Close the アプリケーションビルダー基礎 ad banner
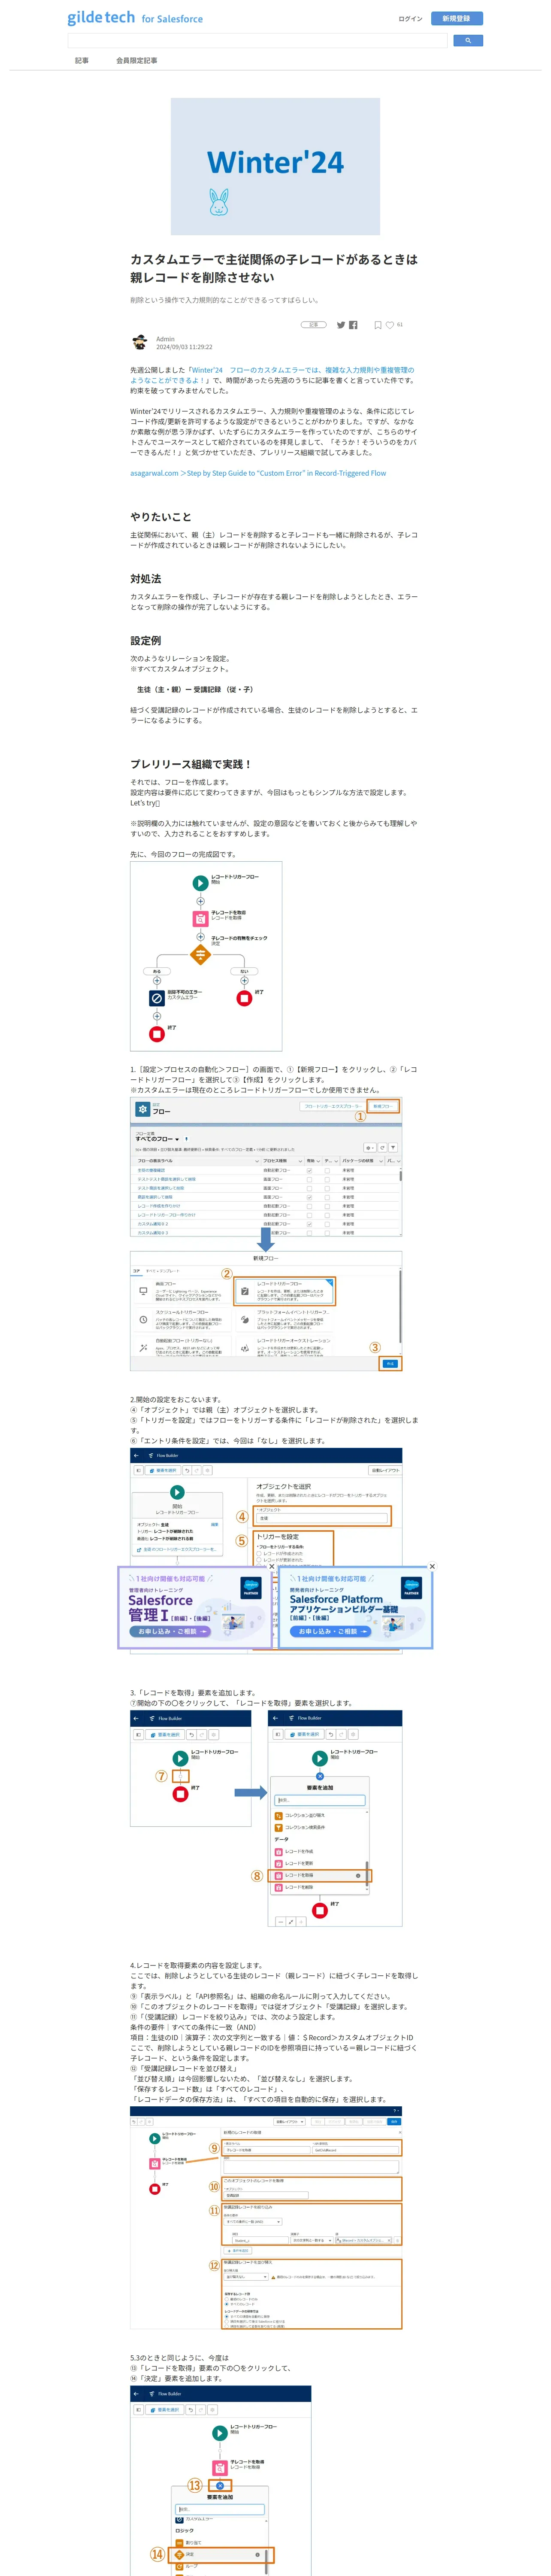Image resolution: width=551 pixels, height=2576 pixels. pos(432,1566)
